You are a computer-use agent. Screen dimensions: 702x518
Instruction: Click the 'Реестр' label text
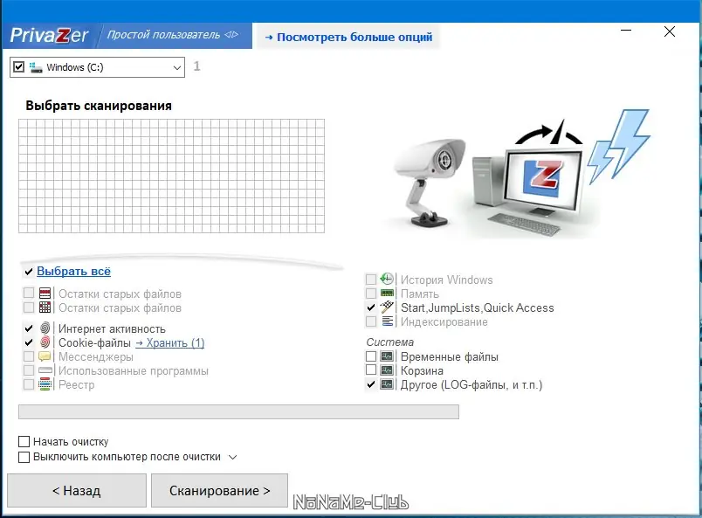(x=77, y=385)
